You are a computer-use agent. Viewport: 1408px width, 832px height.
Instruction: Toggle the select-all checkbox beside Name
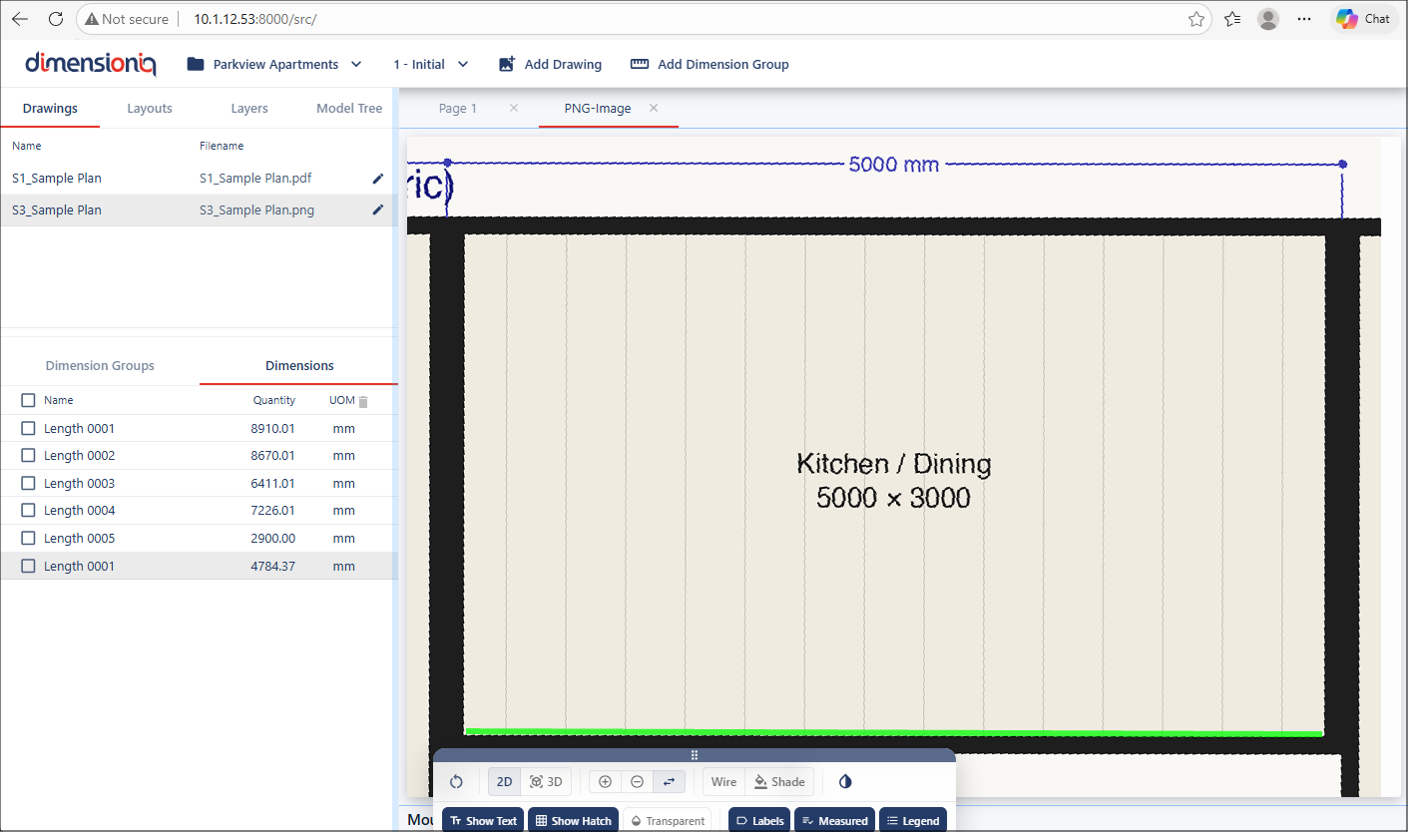28,400
